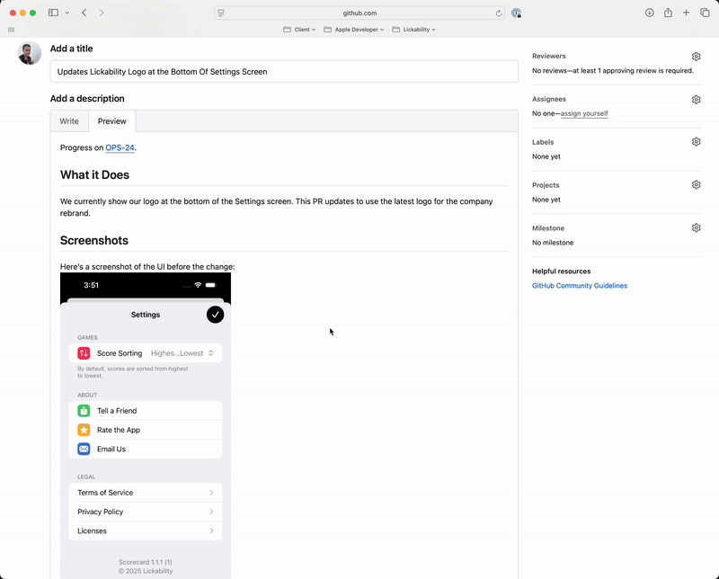719x579 pixels.
Task: Click the Labels heading
Action: 543,142
